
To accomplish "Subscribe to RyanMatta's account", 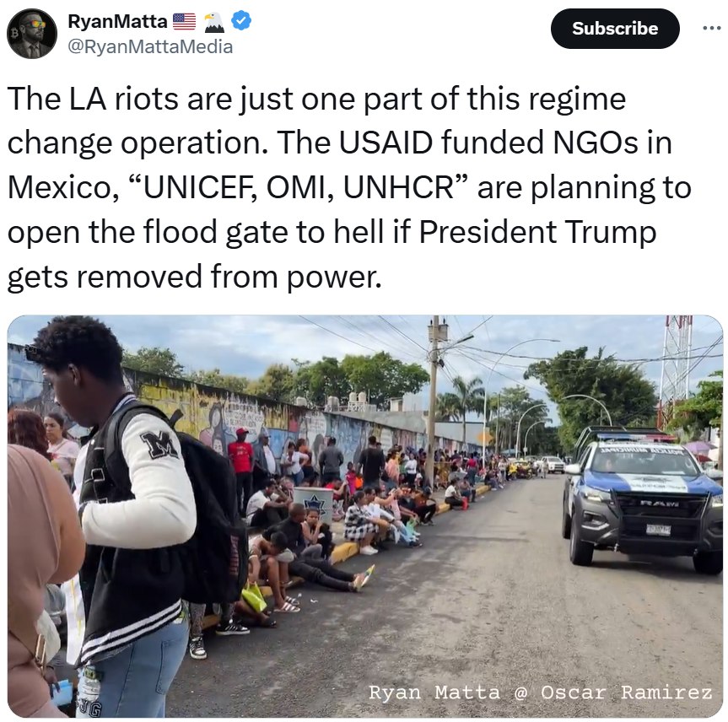I will 615,29.
